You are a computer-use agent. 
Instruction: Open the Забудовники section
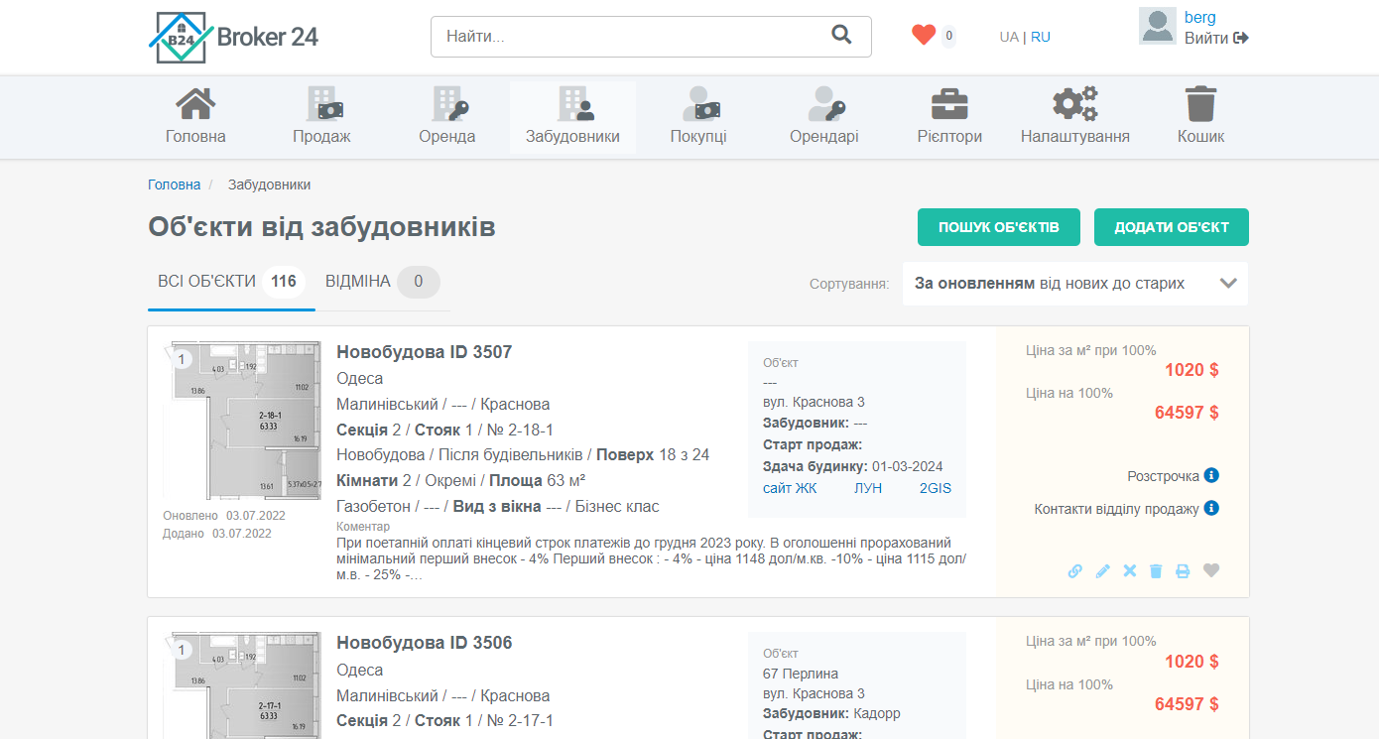pyautogui.click(x=572, y=117)
